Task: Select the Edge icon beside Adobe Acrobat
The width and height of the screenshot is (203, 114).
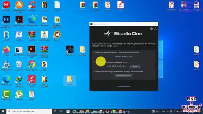Action: click(x=32, y=20)
